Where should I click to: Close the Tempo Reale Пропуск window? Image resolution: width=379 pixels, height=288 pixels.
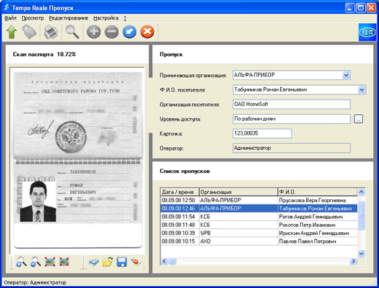371,8
